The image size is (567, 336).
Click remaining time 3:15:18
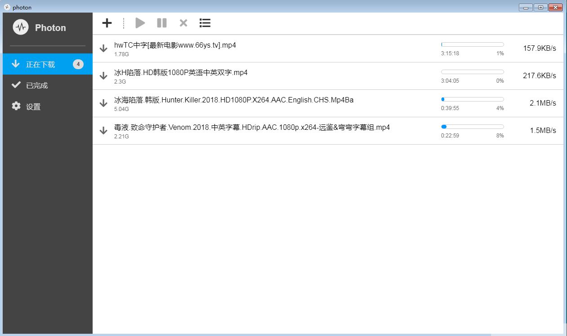[450, 53]
